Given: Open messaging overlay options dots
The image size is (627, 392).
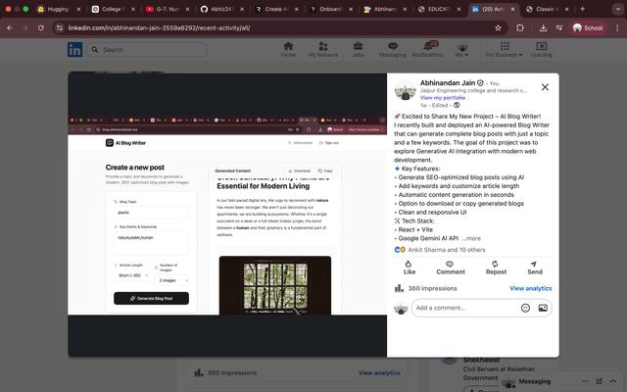Looking at the screenshot, I should (x=585, y=381).
